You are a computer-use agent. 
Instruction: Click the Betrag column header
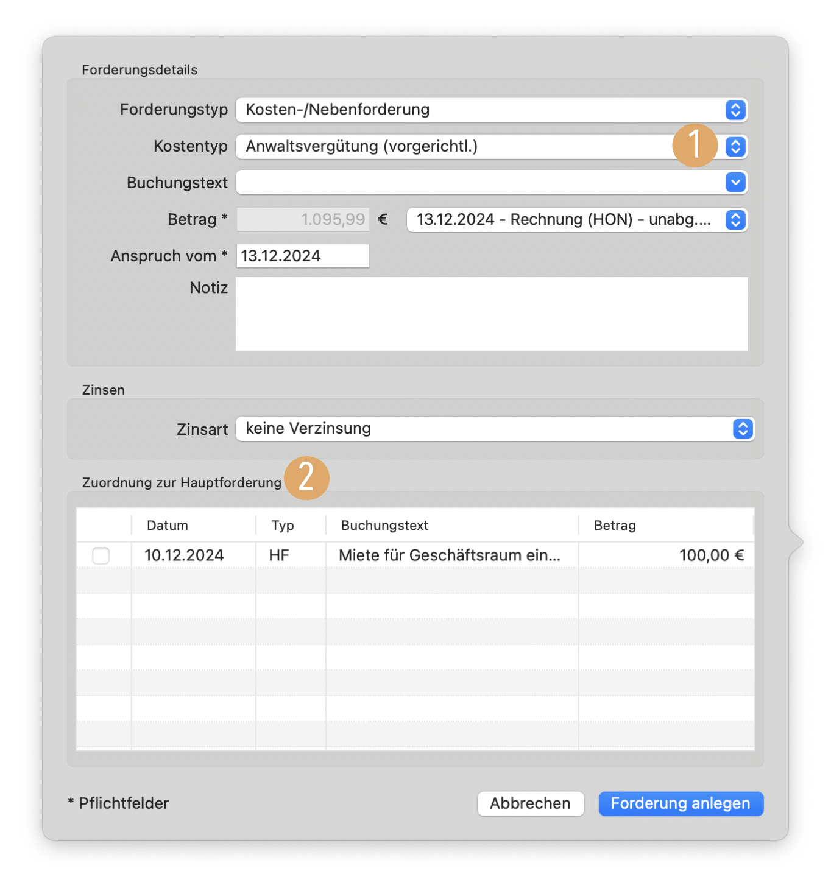point(667,526)
